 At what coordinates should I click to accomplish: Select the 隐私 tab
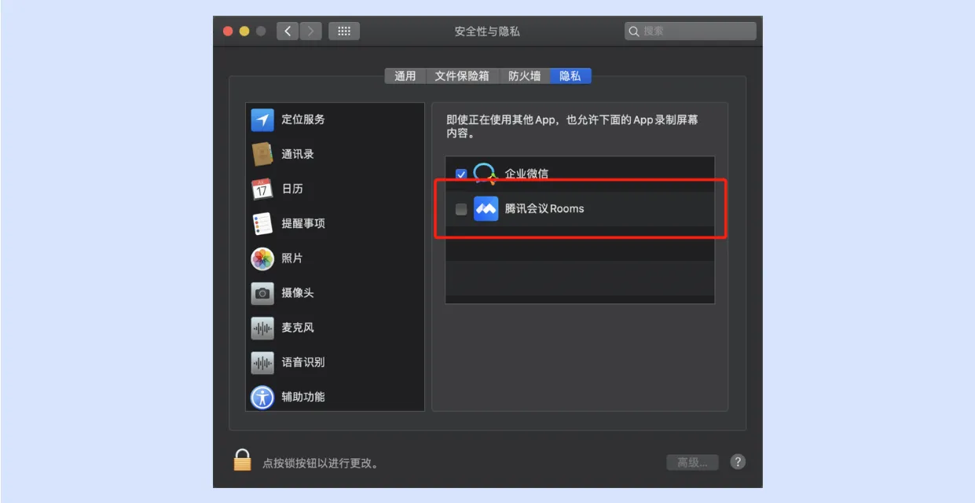pyautogui.click(x=570, y=75)
